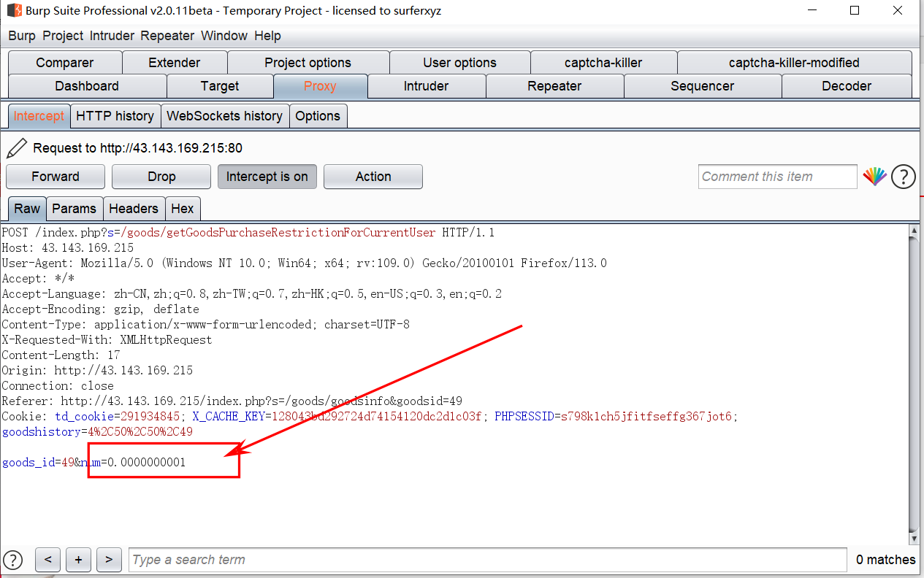Screen dimensions: 924x578
Task: Click the goods_id parameter in the request body
Action: point(38,463)
